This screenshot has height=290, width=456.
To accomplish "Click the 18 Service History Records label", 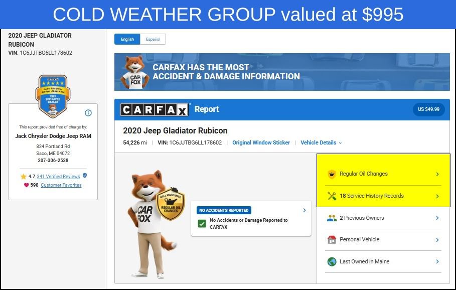I will 372,196.
